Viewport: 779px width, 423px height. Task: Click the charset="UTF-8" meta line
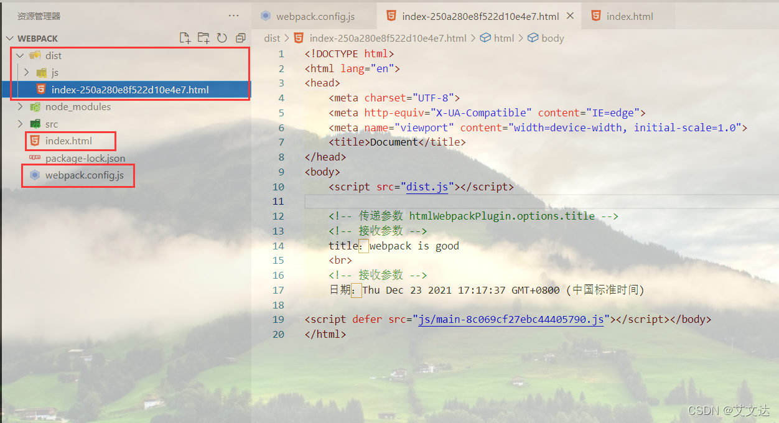click(394, 98)
